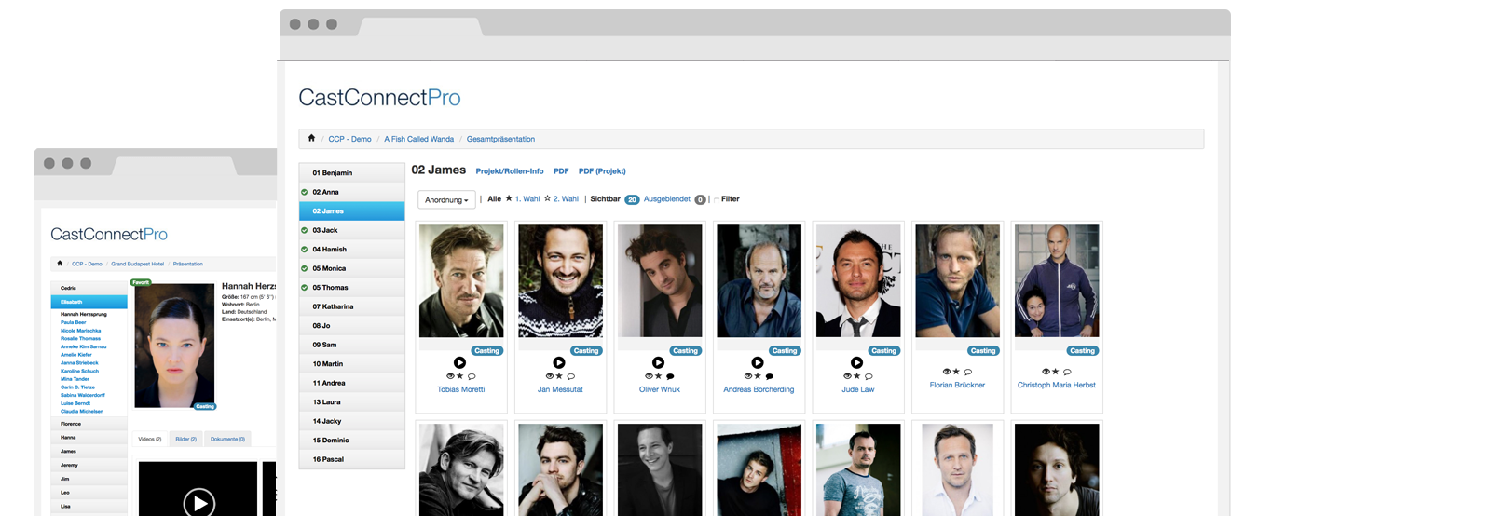Viewport: 1491px width, 516px height.
Task: Play Tobias Moretti's casting video
Action: point(459,363)
